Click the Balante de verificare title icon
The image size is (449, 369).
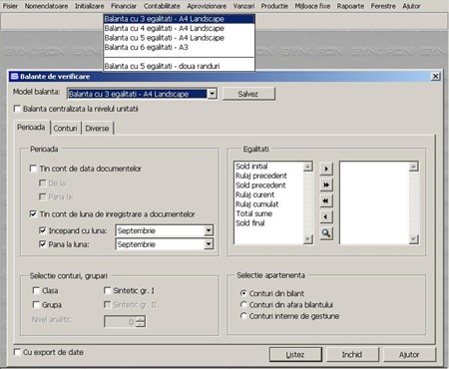(x=14, y=77)
